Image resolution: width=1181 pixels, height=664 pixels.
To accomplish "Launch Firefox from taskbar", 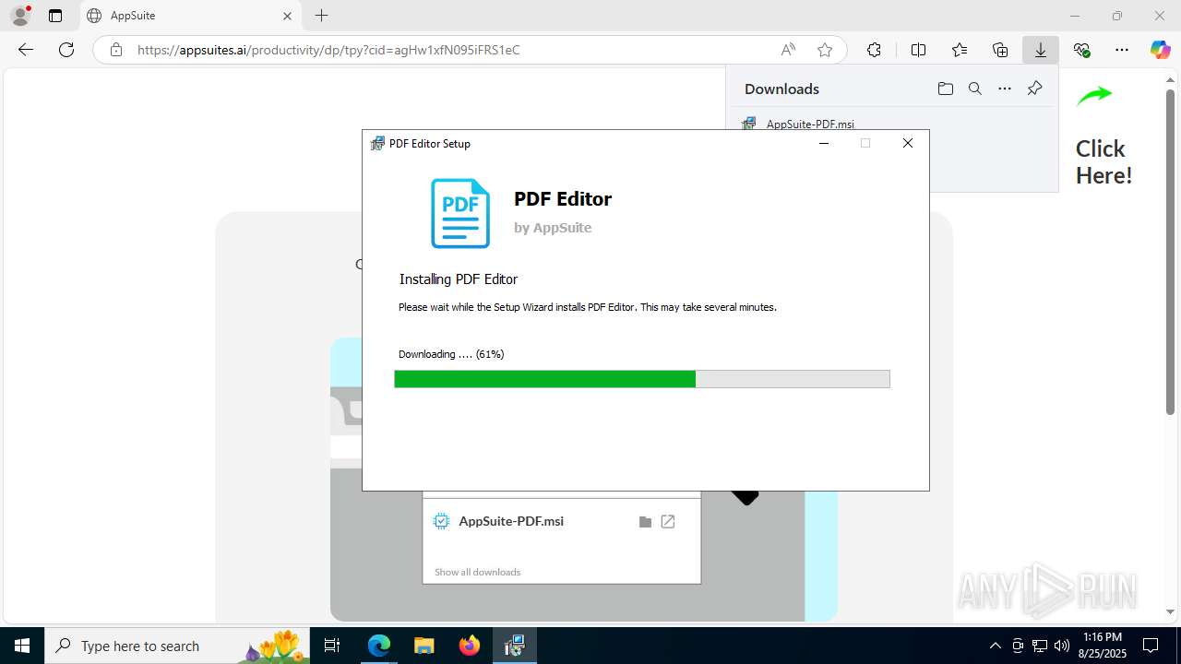I will (470, 646).
